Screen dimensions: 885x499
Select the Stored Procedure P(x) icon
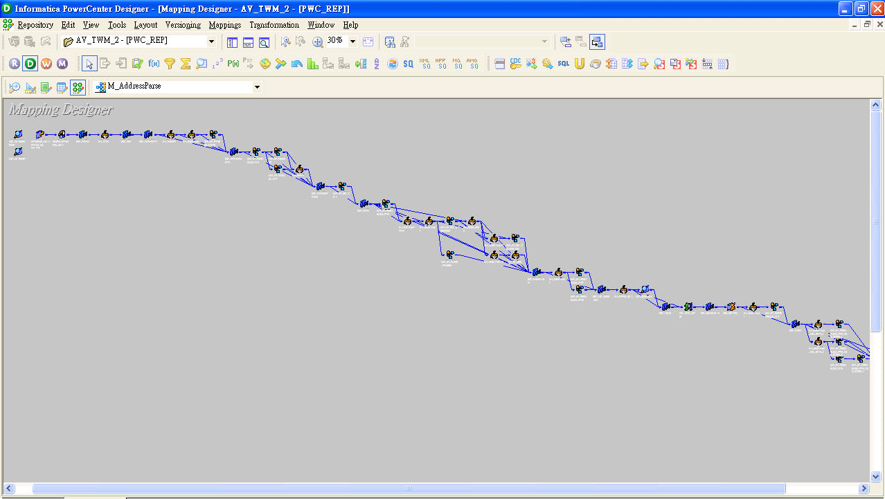[x=233, y=64]
